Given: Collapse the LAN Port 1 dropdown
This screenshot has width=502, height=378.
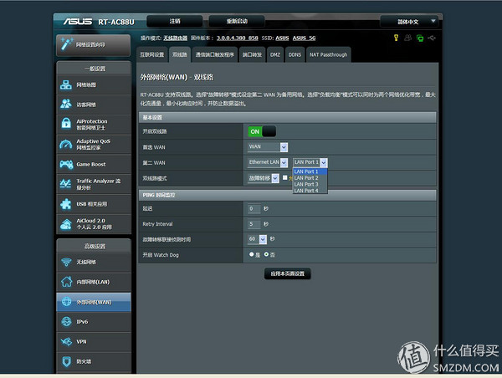Looking at the screenshot, I should (310, 162).
